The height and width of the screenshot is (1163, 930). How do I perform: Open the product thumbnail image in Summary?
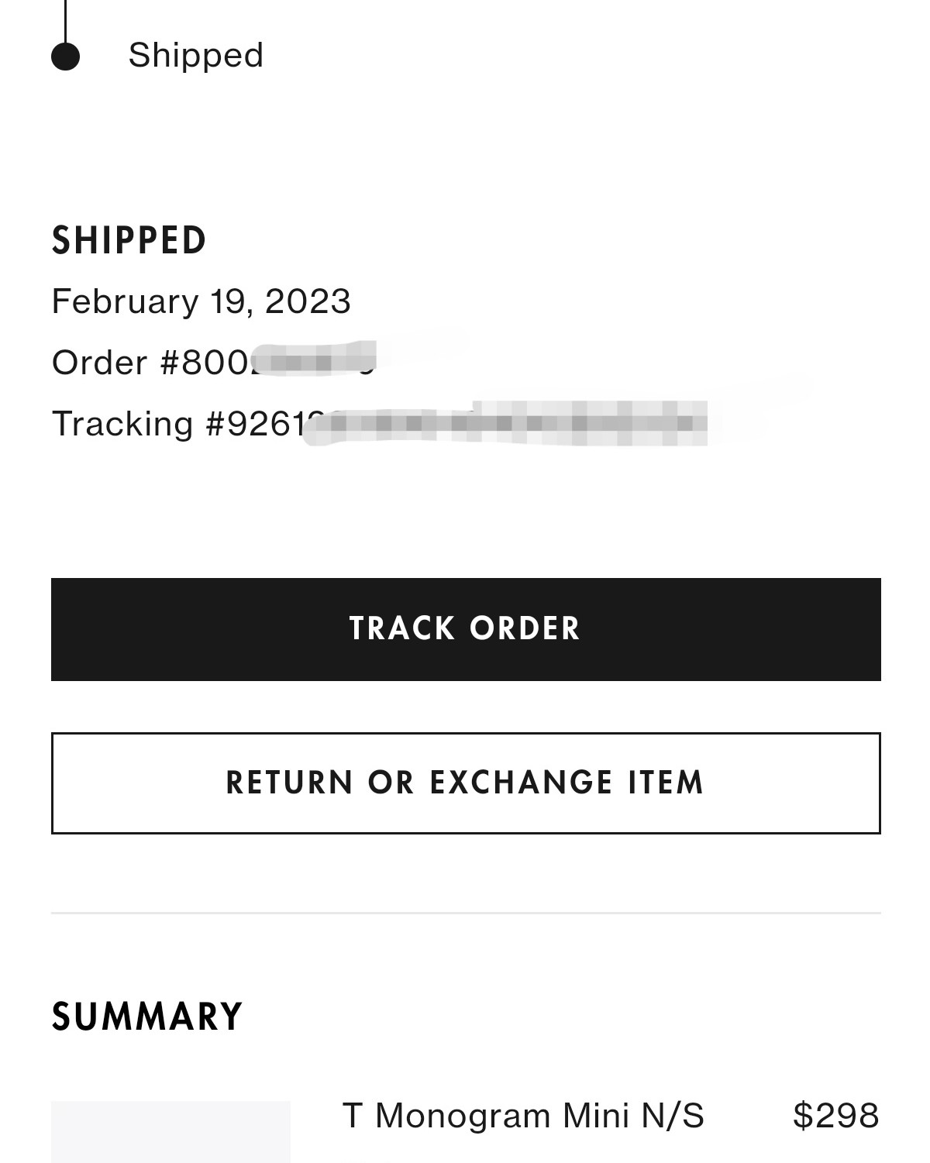(x=170, y=1131)
